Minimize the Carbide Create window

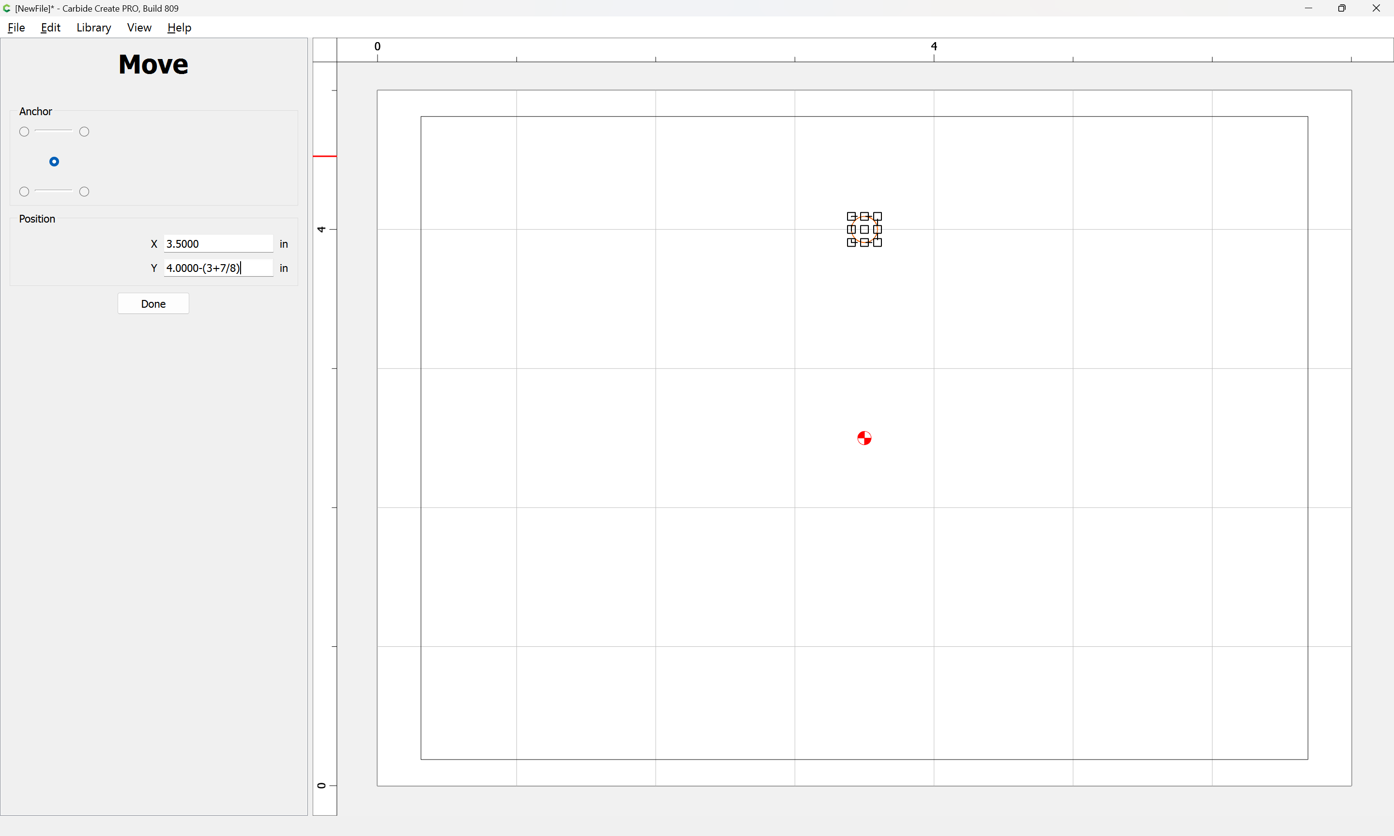(1308, 8)
